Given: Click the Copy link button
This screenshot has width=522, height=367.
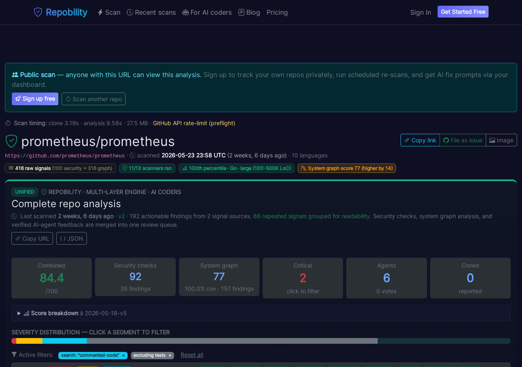Looking at the screenshot, I should pyautogui.click(x=420, y=140).
